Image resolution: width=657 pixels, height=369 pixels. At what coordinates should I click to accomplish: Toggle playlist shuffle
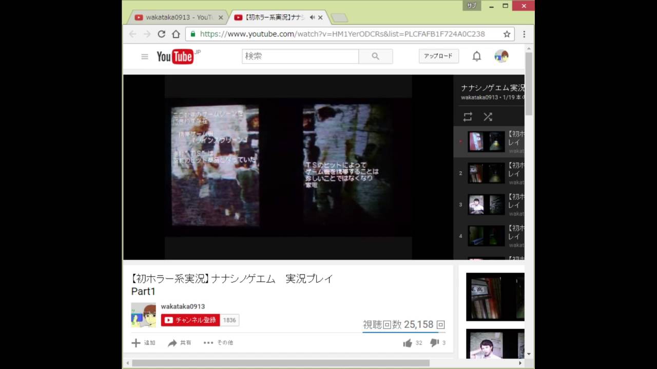488,117
